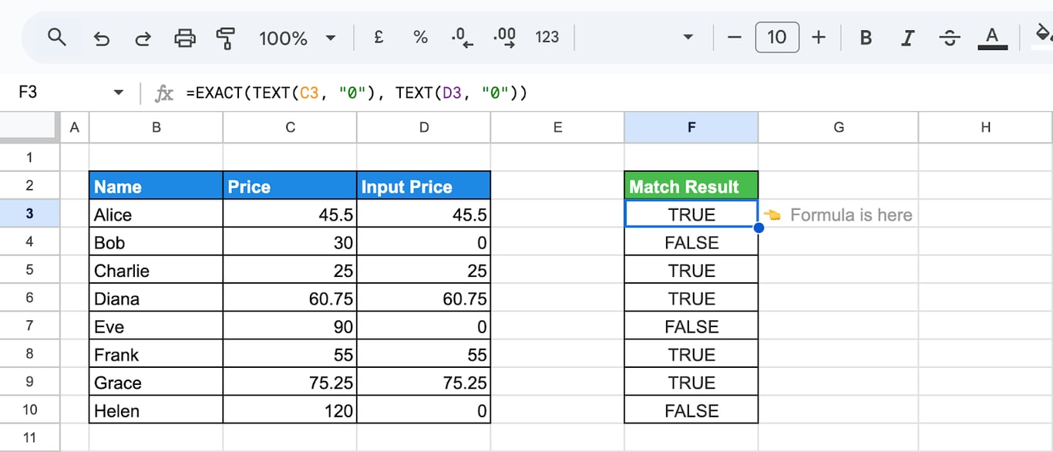
Task: Select column A header
Action: [74, 127]
